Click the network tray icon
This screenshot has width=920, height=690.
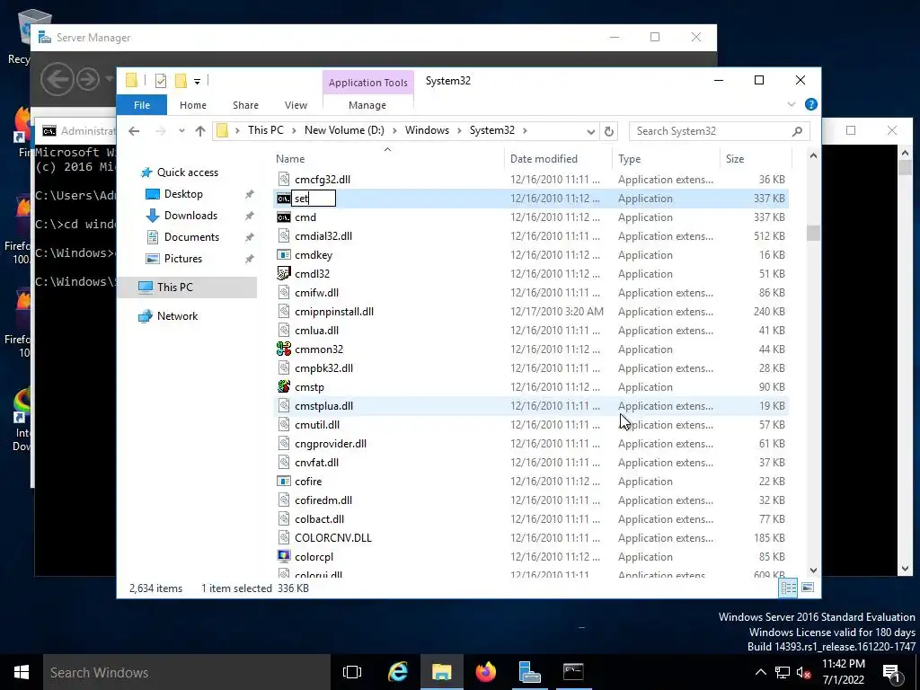coord(783,672)
